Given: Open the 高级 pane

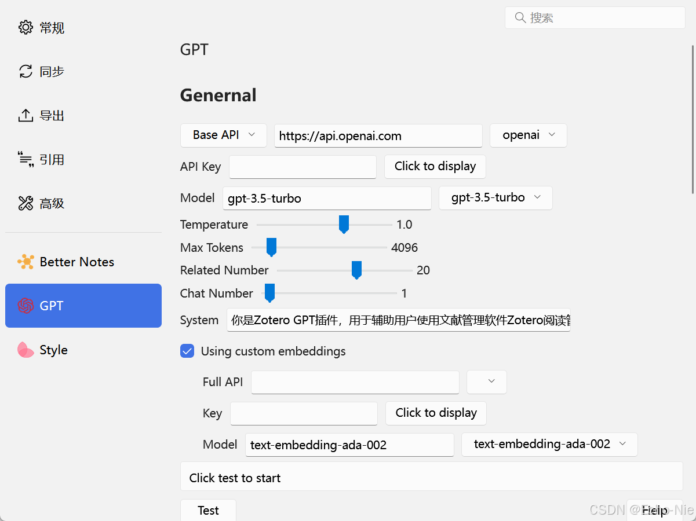Looking at the screenshot, I should [83, 203].
